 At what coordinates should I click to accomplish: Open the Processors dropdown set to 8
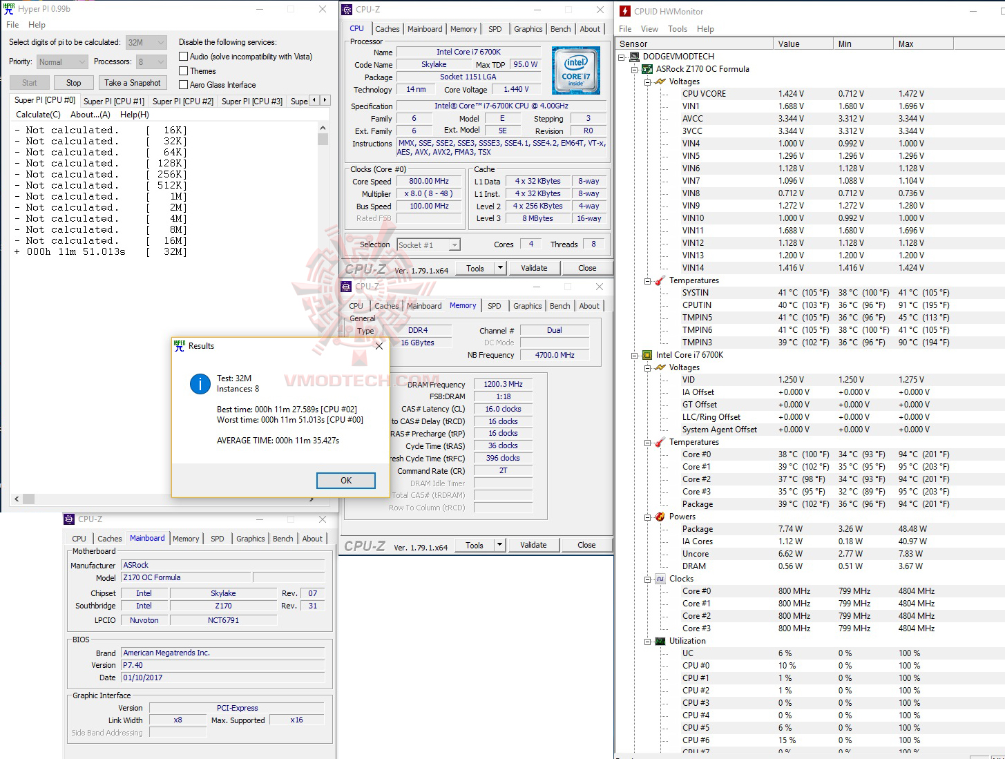click(x=151, y=62)
